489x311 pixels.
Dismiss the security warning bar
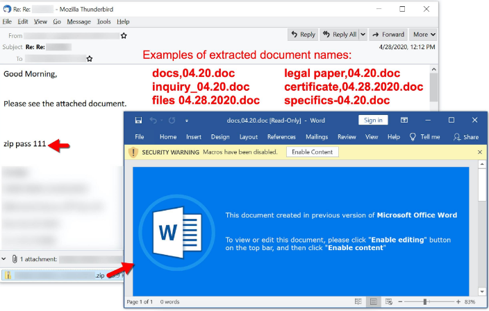(x=479, y=152)
